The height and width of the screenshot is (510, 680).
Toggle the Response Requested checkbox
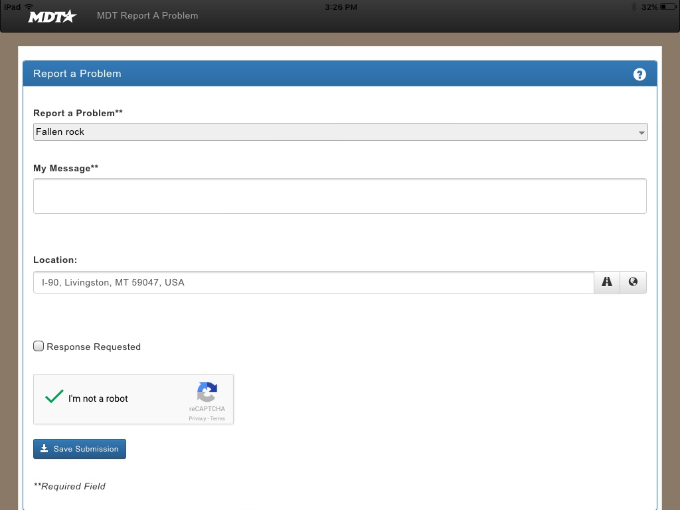pyautogui.click(x=39, y=346)
